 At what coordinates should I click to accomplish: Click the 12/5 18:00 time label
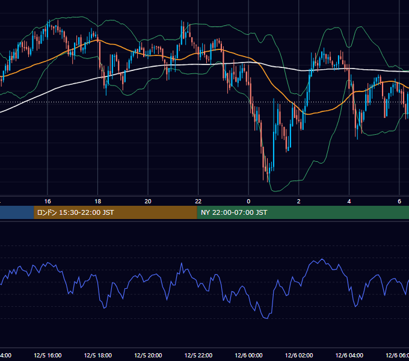tap(98, 355)
